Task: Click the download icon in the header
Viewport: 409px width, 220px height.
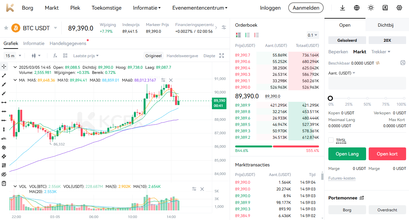Action: click(x=343, y=8)
